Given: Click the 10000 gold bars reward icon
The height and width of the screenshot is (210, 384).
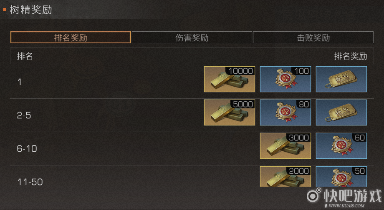Looking at the screenshot, I should point(230,79).
